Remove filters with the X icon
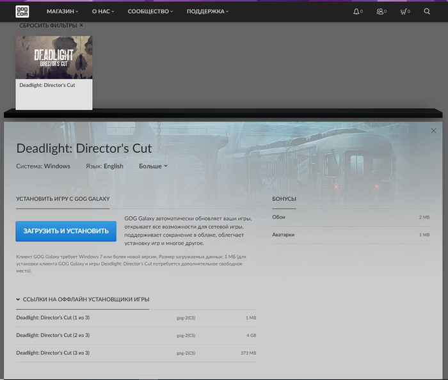The image size is (448, 380). point(81,26)
